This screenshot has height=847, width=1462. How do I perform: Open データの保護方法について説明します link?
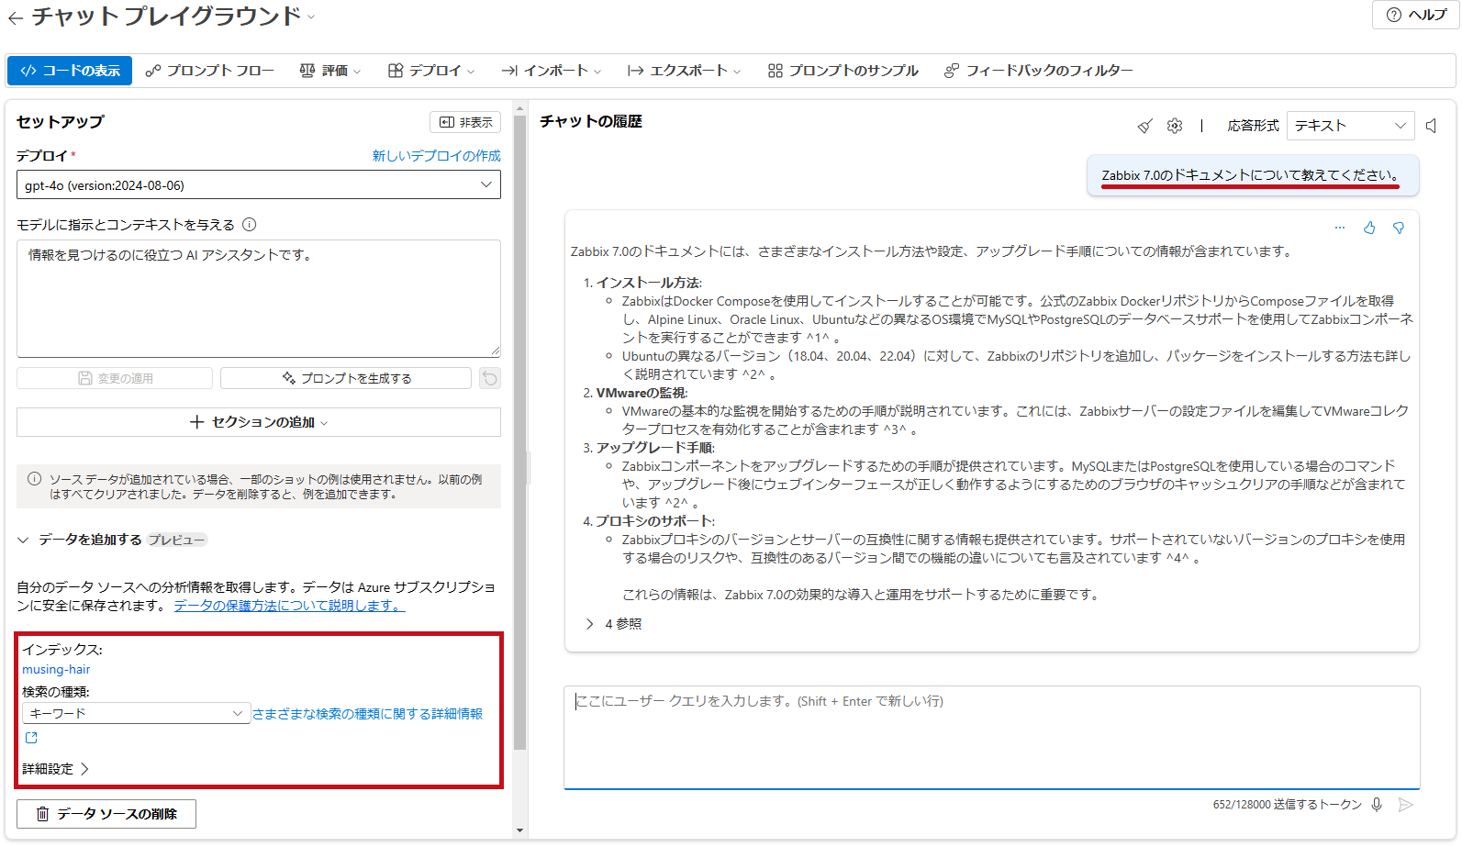pyautogui.click(x=289, y=606)
